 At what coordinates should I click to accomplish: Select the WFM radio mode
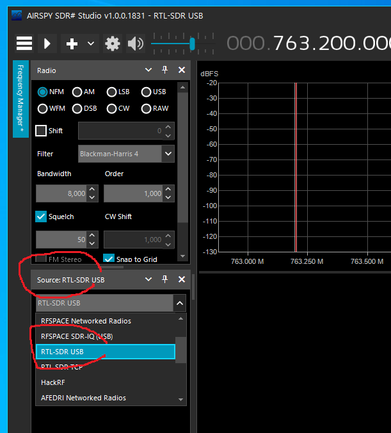(43, 108)
